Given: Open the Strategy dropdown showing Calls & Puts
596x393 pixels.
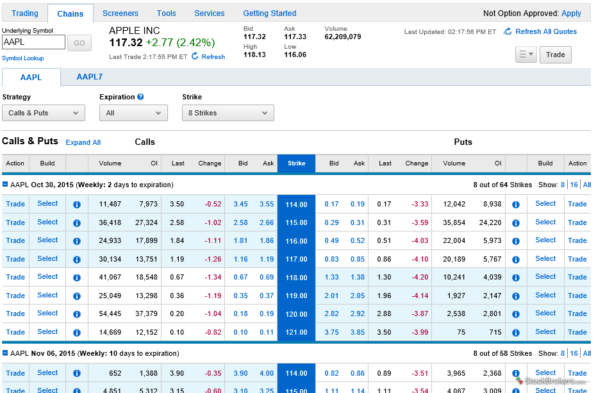Looking at the screenshot, I should pyautogui.click(x=44, y=113).
